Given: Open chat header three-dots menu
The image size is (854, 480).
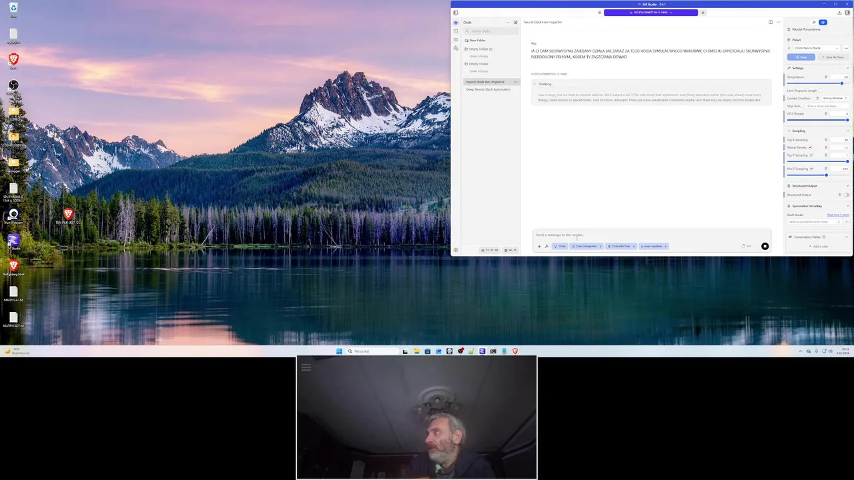Looking at the screenshot, I should pyautogui.click(x=778, y=22).
